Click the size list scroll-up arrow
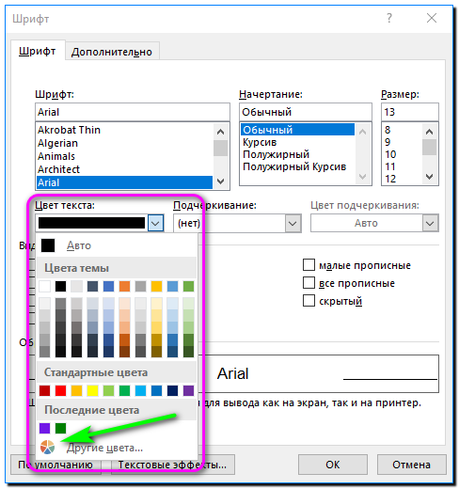 429,132
